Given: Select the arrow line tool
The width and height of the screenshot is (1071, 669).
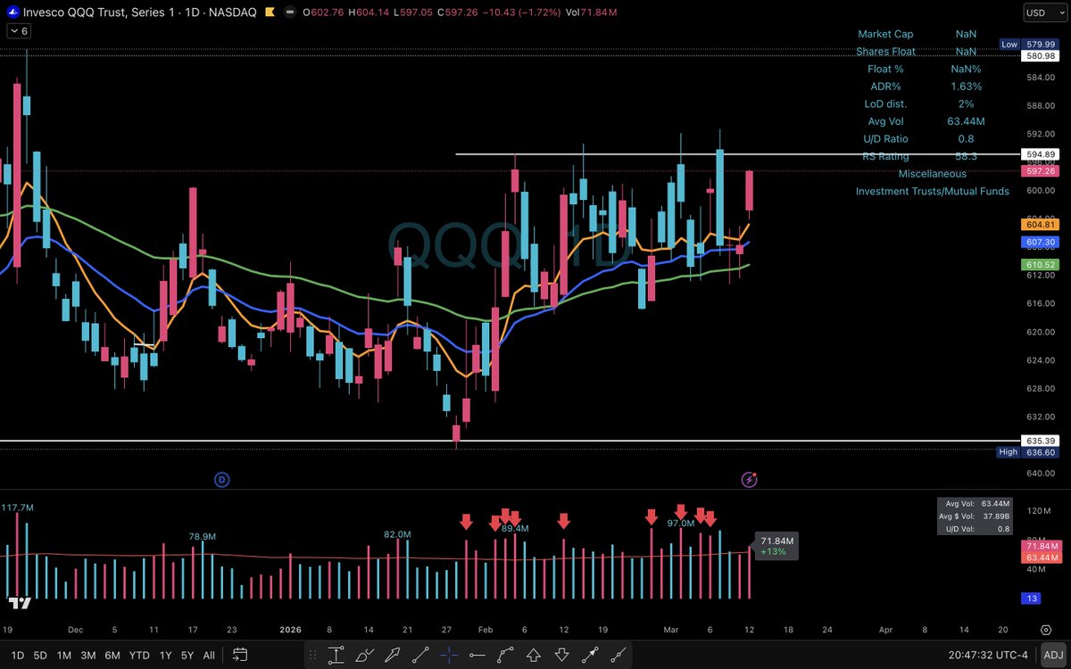Looking at the screenshot, I should [x=590, y=655].
